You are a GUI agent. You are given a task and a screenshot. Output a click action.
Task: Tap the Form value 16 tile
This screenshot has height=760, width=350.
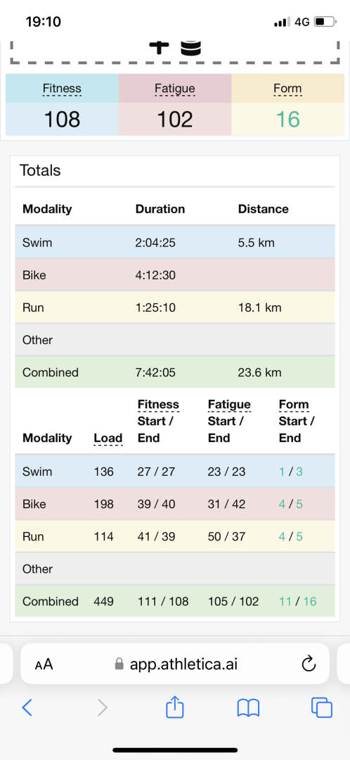(x=287, y=119)
